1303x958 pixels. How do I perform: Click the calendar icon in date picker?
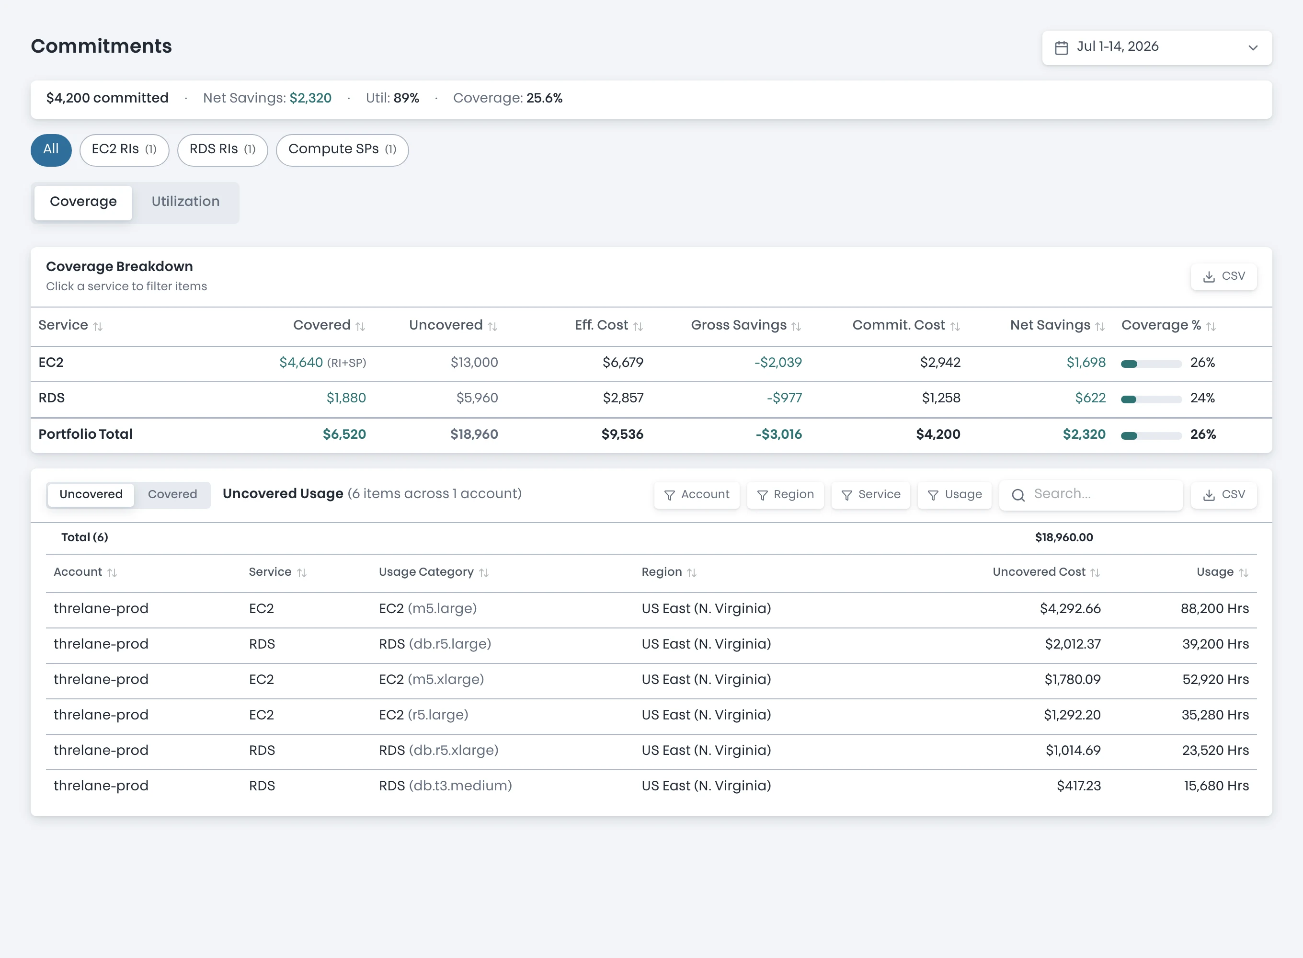(x=1061, y=47)
